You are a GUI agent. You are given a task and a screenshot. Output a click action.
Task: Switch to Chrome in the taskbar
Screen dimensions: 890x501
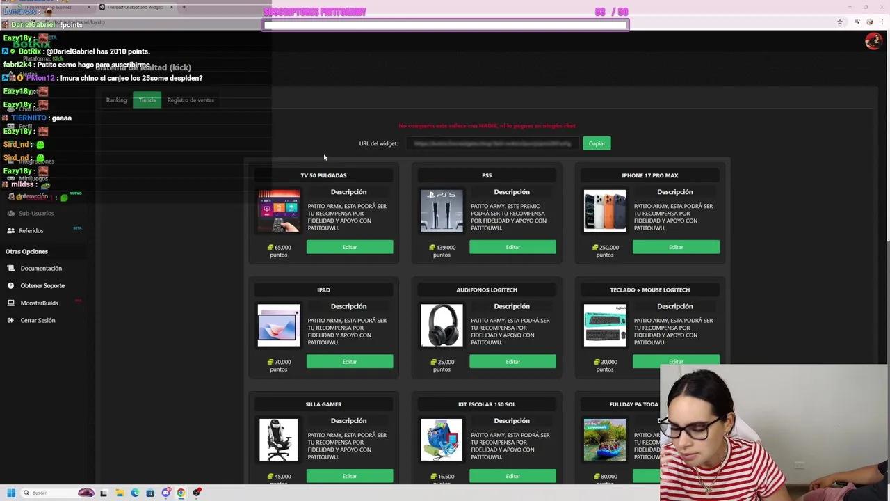(181, 493)
